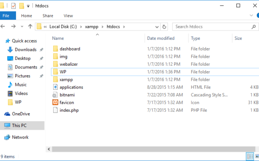
Task: Click the 'dashboard' file name
Action: [x=70, y=49]
